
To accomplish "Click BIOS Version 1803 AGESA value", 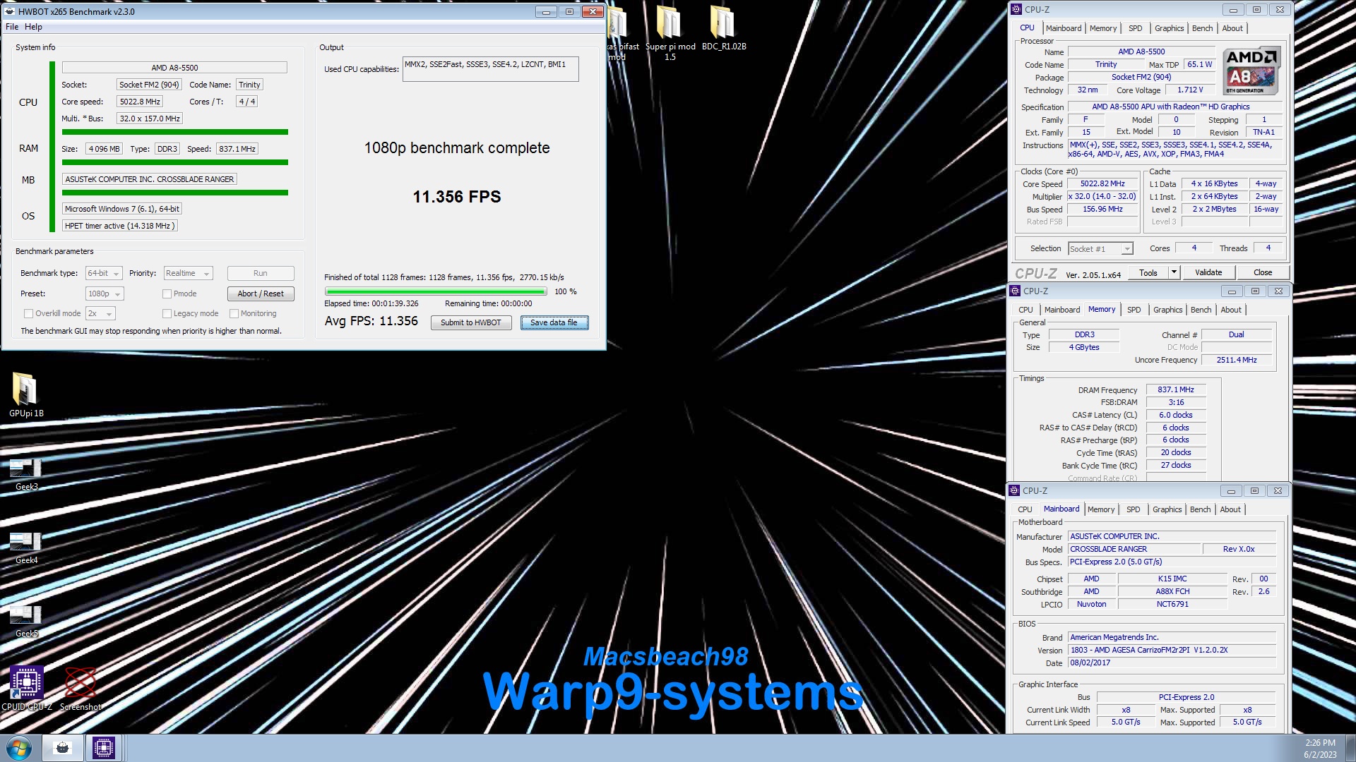I will click(x=1172, y=650).
